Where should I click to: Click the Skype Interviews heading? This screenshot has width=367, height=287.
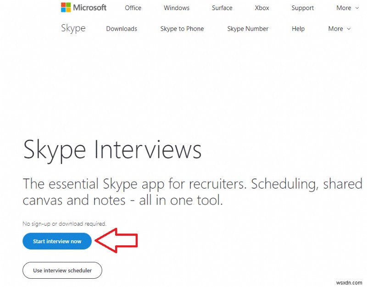(x=112, y=149)
